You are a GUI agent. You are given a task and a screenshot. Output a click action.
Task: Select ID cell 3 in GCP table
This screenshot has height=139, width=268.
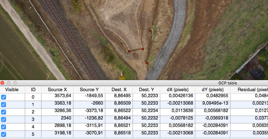33,119
